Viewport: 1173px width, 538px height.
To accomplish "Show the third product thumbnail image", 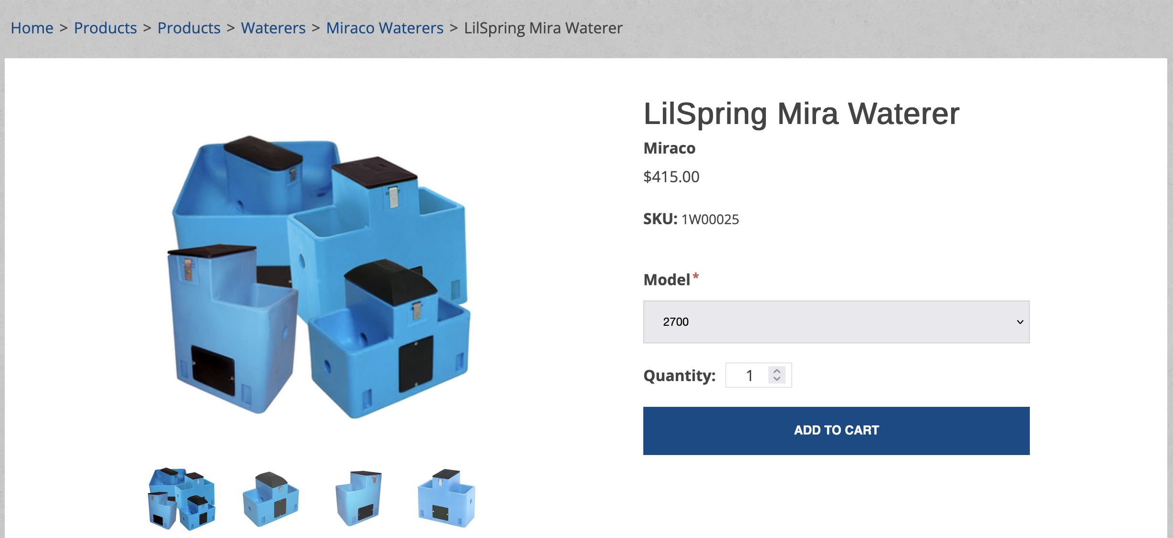I will click(x=359, y=499).
